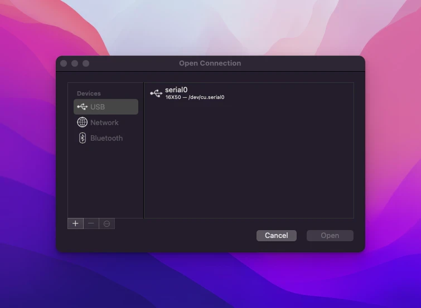Click the Open Connection title bar
The height and width of the screenshot is (308, 421).
point(210,63)
